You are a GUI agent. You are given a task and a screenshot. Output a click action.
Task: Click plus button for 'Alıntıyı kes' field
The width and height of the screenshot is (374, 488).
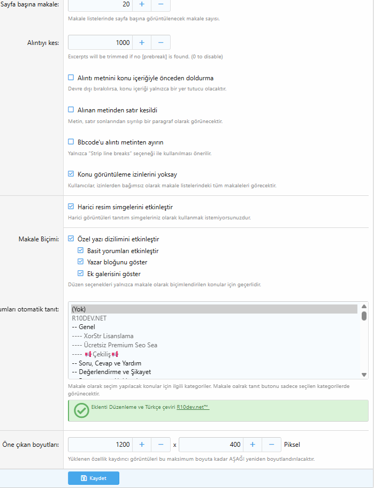pyautogui.click(x=142, y=42)
